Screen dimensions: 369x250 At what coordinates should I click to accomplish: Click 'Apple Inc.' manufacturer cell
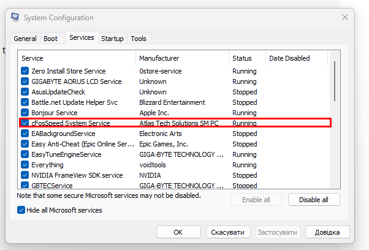pyautogui.click(x=154, y=113)
